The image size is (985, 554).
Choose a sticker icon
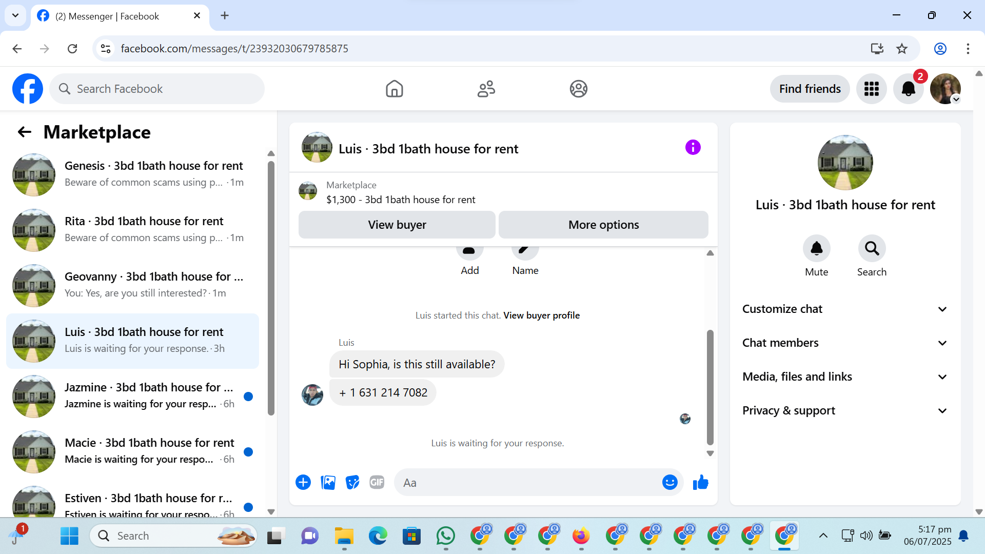pos(352,482)
